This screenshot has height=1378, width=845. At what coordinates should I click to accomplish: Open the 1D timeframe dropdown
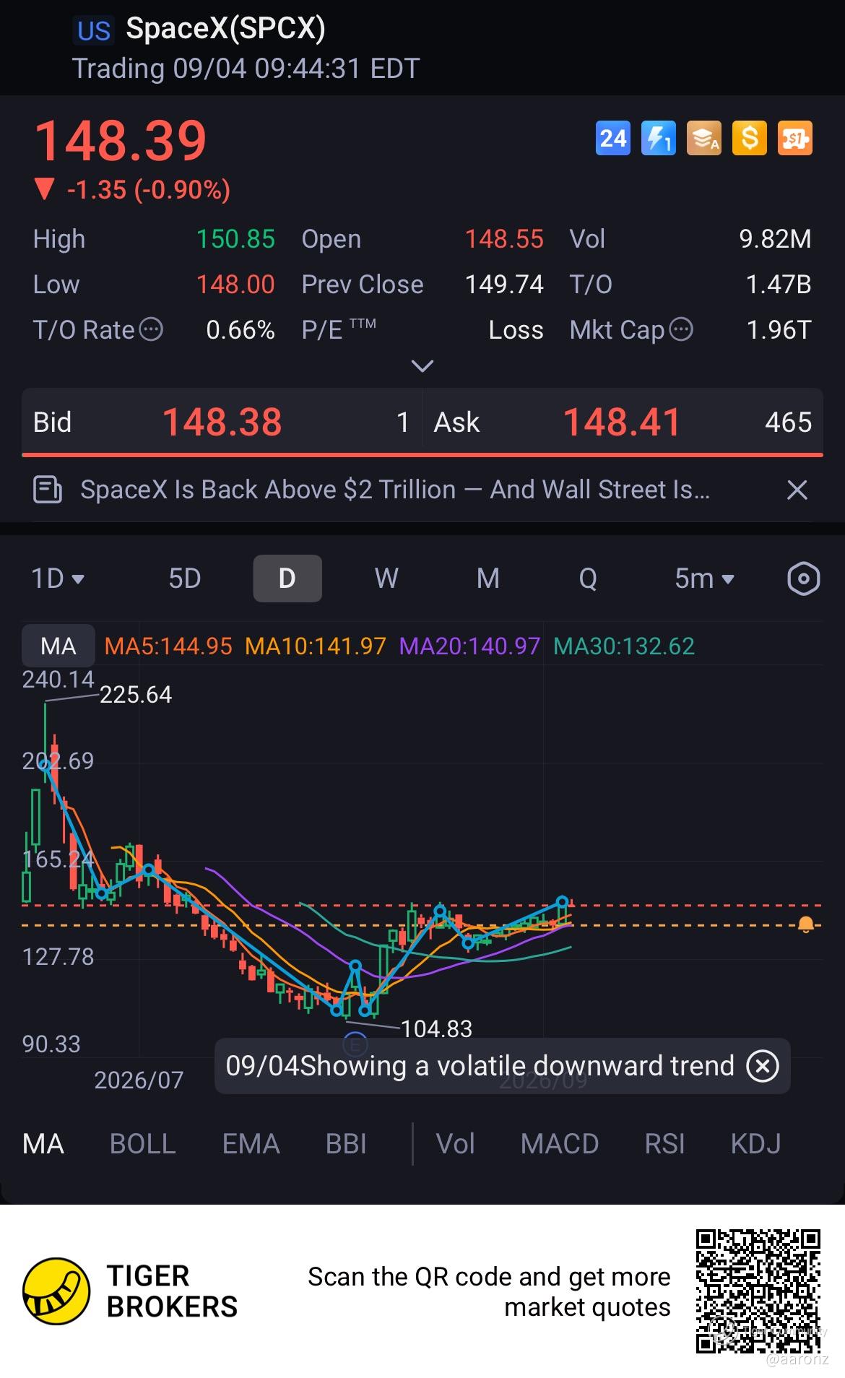(58, 578)
